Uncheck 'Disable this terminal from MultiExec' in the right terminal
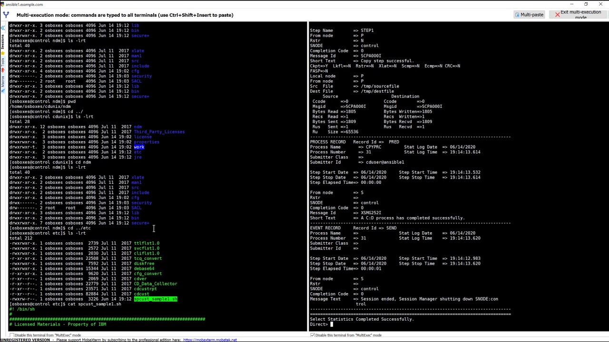The width and height of the screenshot is (609, 342). (x=312, y=335)
